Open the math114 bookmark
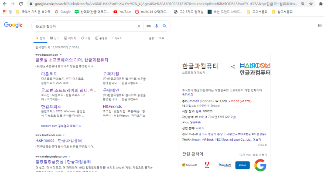This screenshot has height=172, width=324. tap(152, 12)
